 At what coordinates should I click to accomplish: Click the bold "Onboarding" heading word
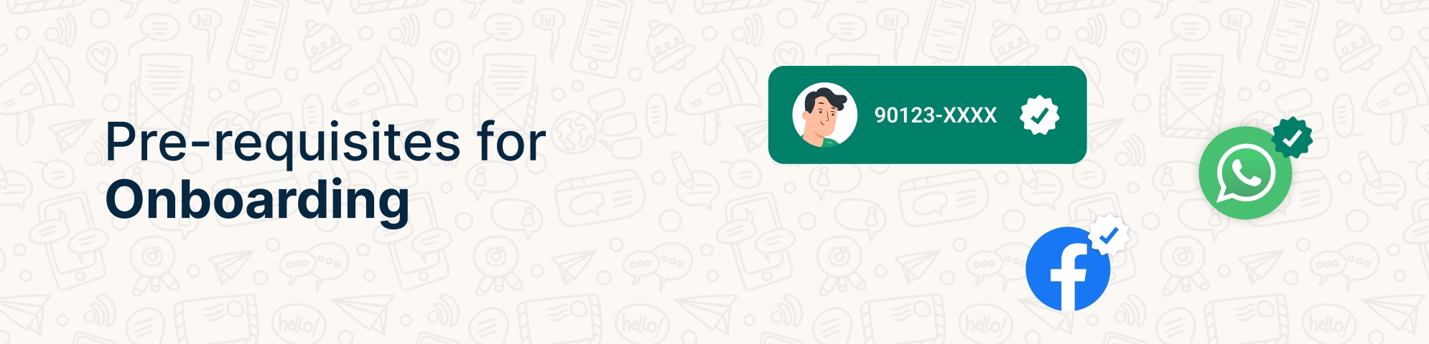(258, 201)
